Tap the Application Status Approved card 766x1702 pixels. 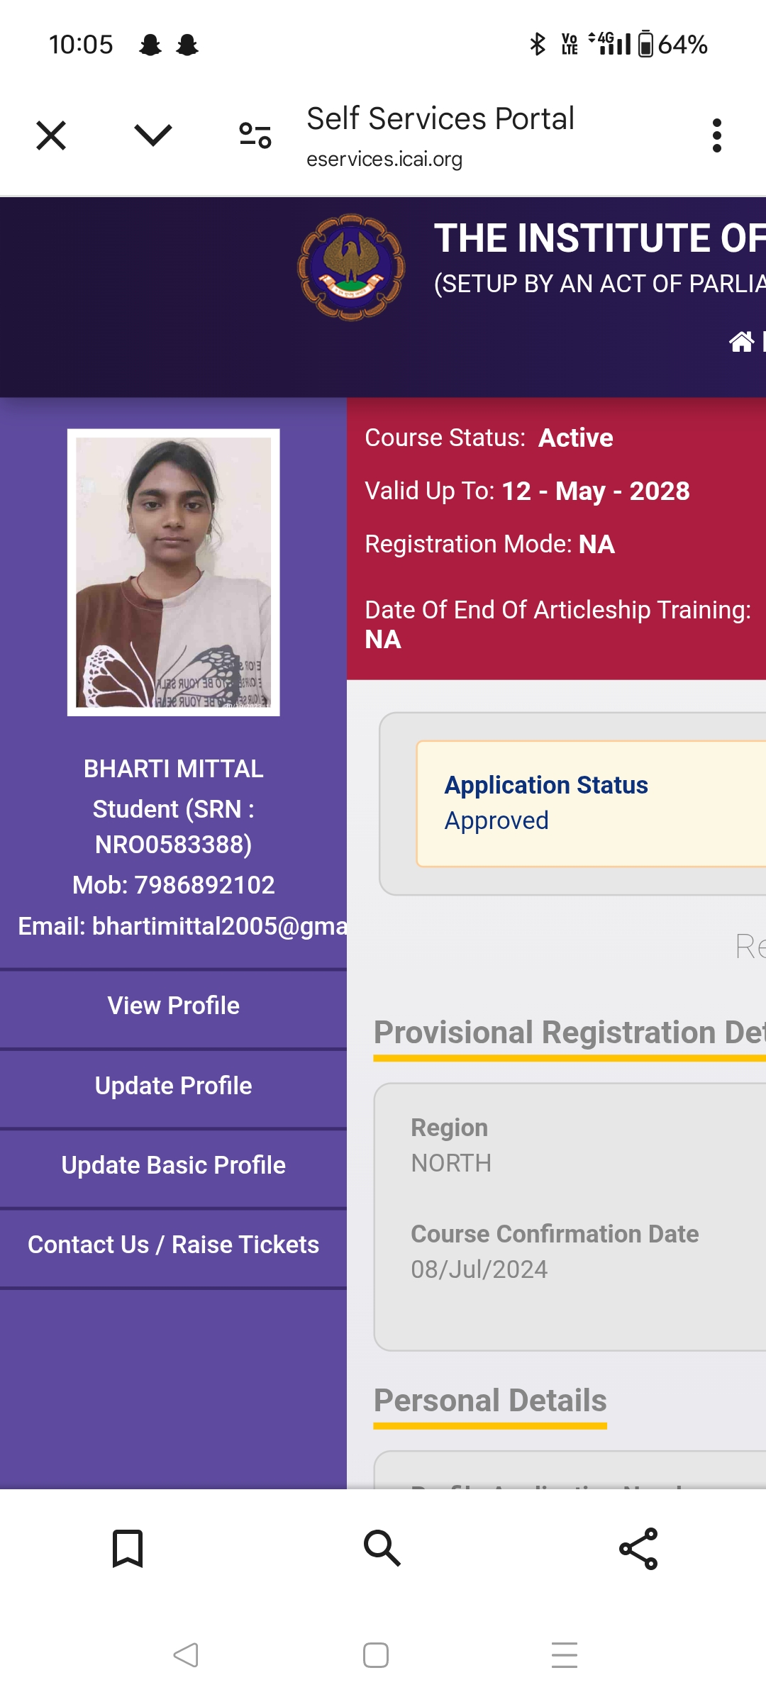[x=589, y=803]
